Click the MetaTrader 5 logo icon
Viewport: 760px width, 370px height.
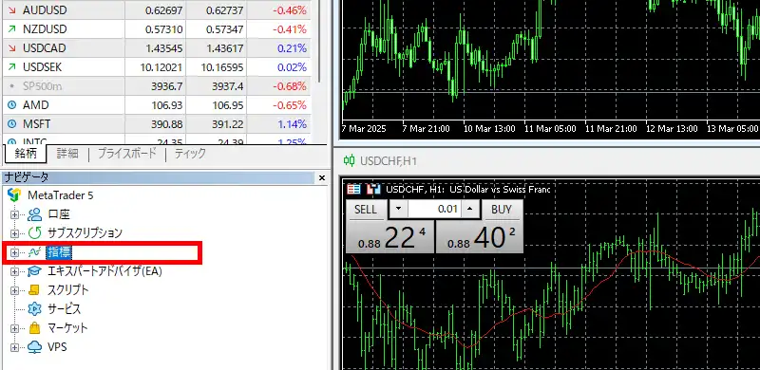pyautogui.click(x=14, y=195)
